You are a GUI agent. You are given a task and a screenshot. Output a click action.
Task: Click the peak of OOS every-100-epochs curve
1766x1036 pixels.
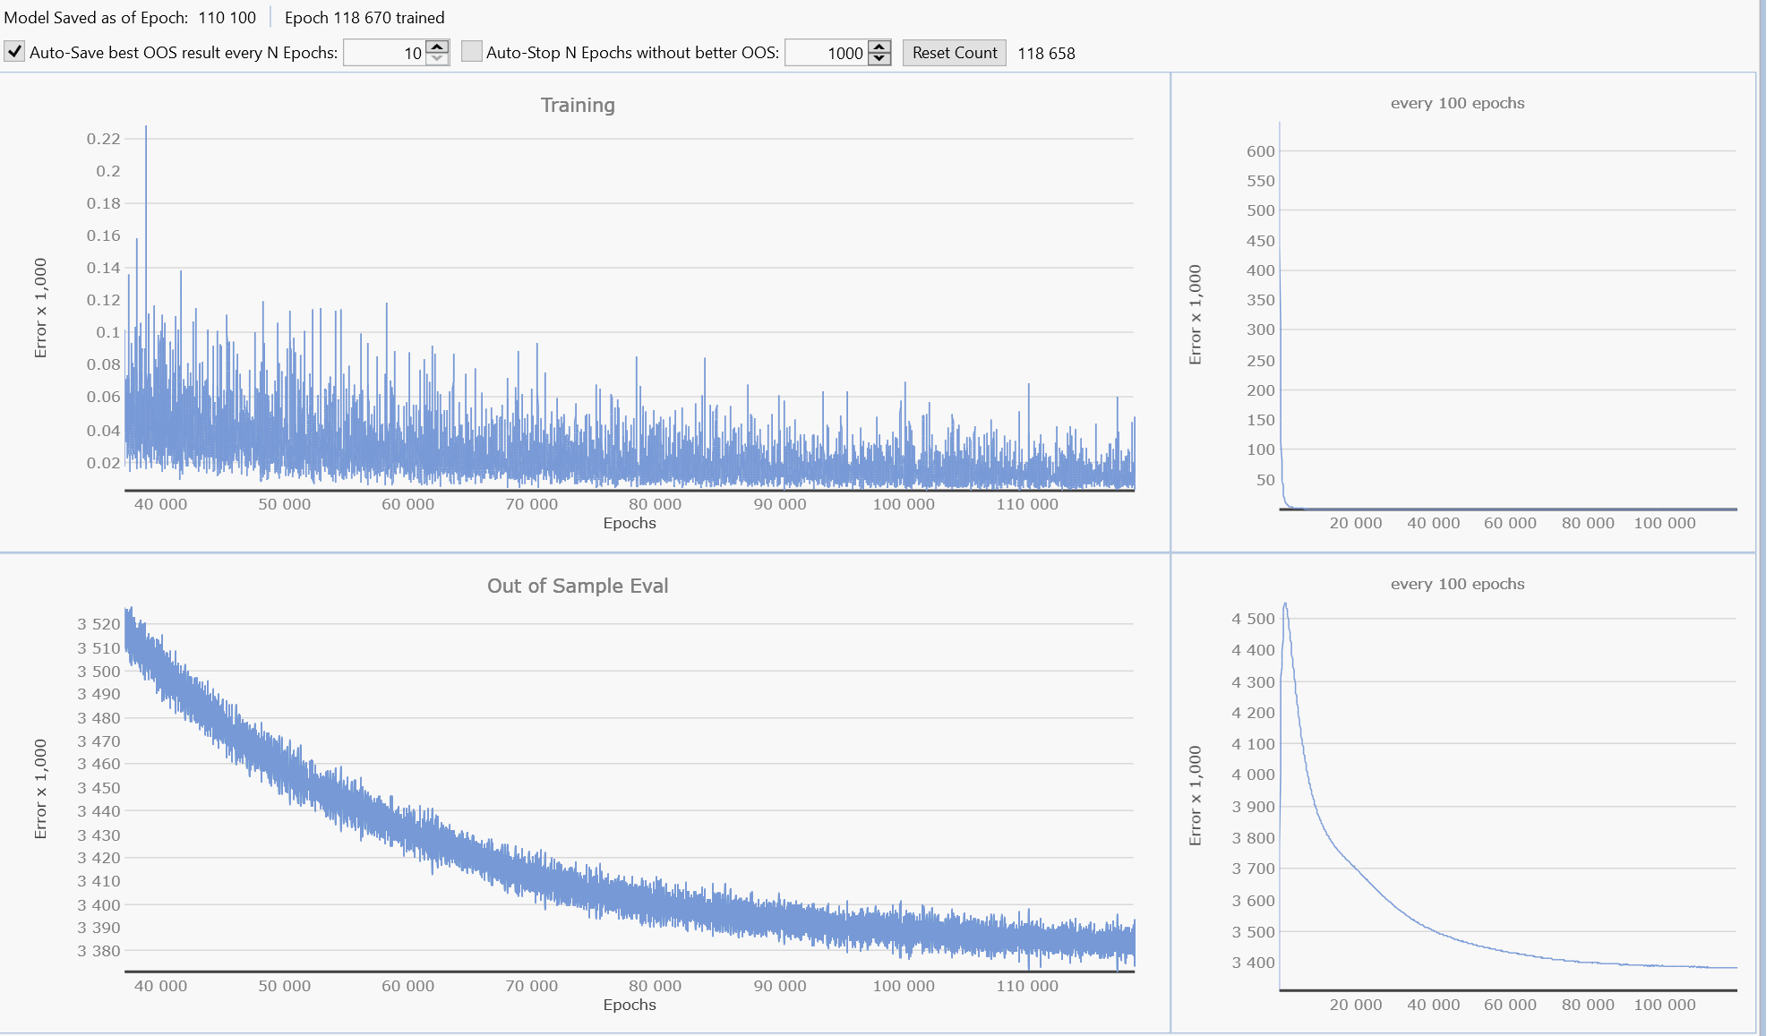pyautogui.click(x=1285, y=605)
